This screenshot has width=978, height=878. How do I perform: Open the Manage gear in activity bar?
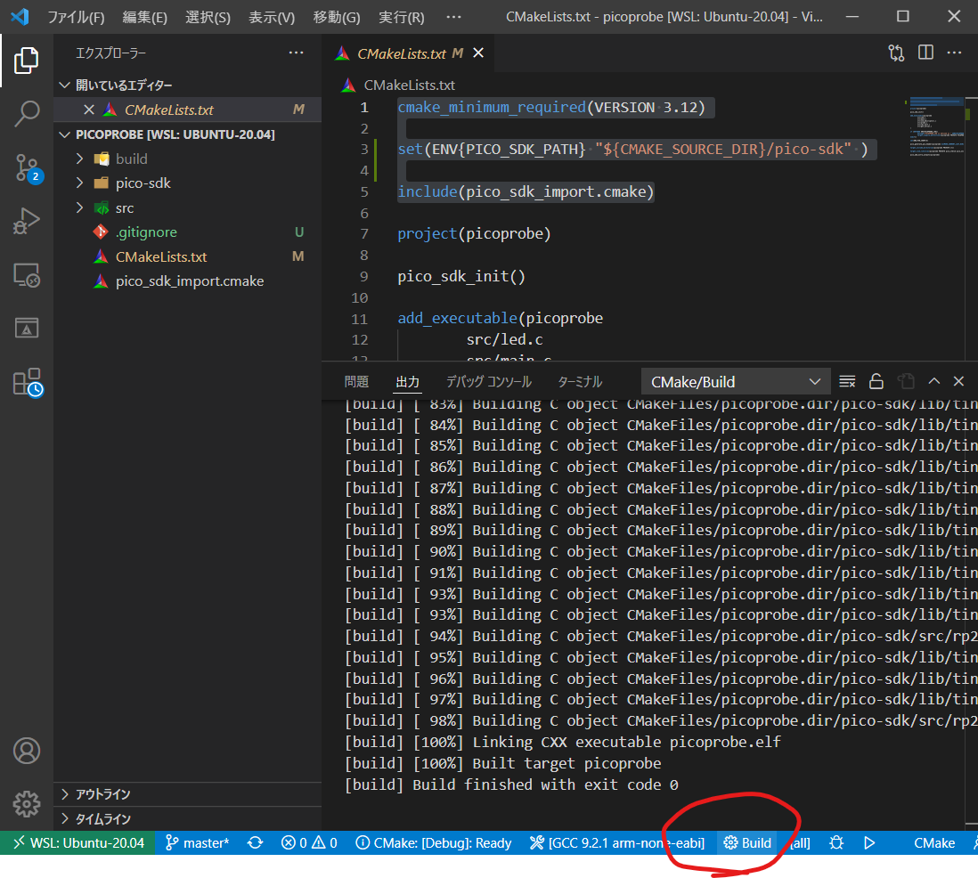click(x=26, y=804)
